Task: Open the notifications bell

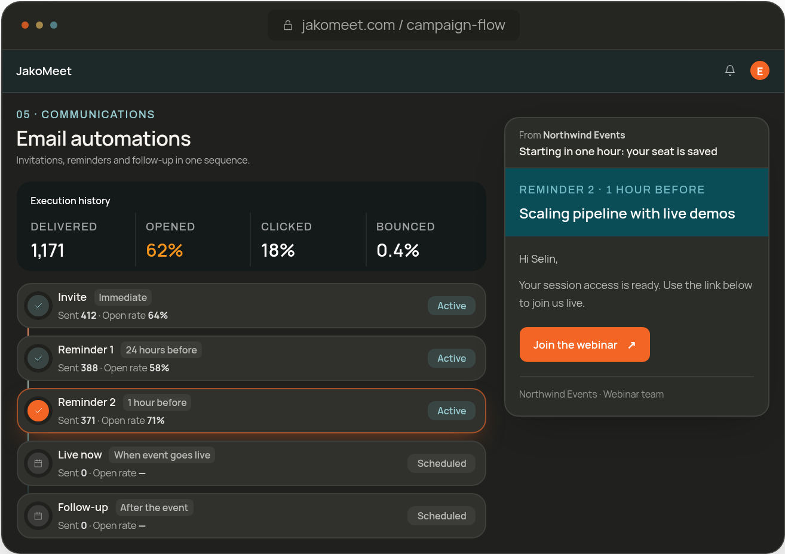Action: (x=730, y=70)
